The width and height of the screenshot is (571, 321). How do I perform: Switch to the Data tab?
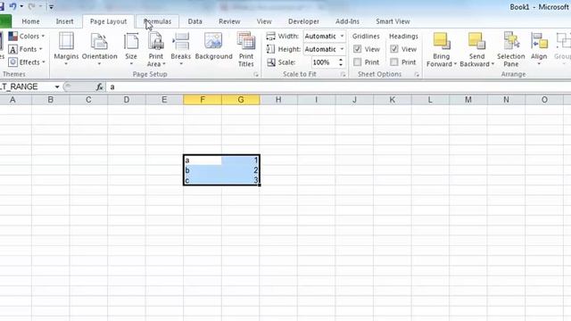[x=194, y=21]
